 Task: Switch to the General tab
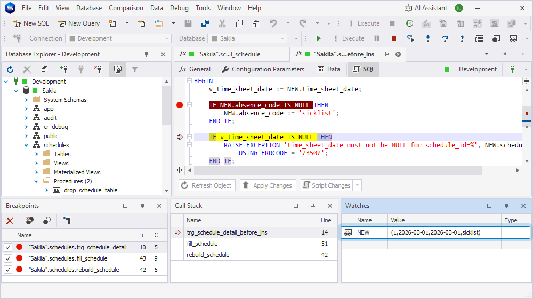[x=195, y=69]
